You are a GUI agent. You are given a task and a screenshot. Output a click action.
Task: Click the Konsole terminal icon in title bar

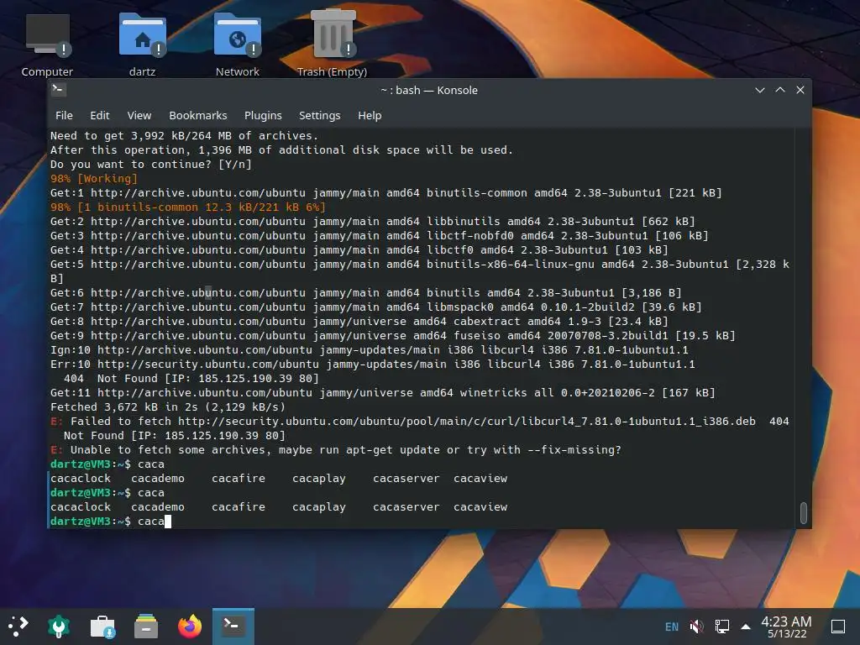pos(60,90)
